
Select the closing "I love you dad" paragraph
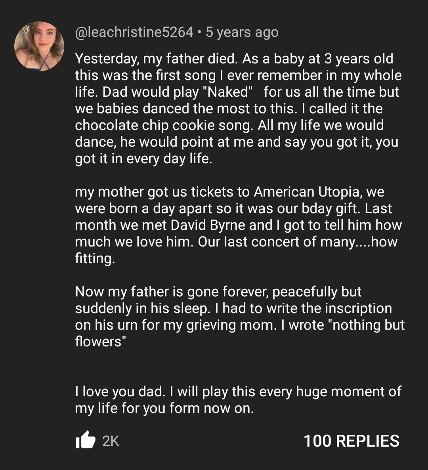(x=238, y=400)
